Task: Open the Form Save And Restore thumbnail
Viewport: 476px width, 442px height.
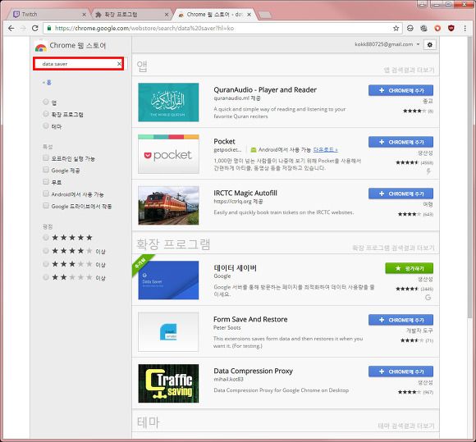Action: (168, 331)
